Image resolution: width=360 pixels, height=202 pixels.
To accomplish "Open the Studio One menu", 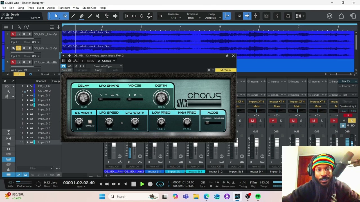I will [x=89, y=8].
